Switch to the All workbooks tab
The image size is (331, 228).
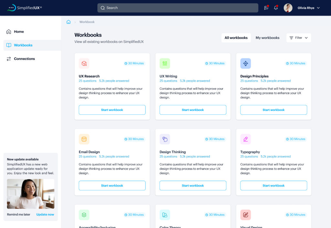[x=236, y=38]
